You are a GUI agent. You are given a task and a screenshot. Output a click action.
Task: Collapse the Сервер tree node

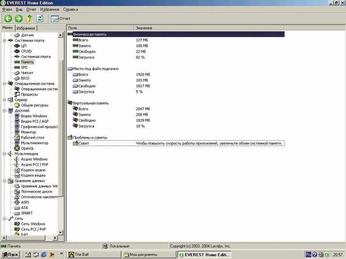4,100
